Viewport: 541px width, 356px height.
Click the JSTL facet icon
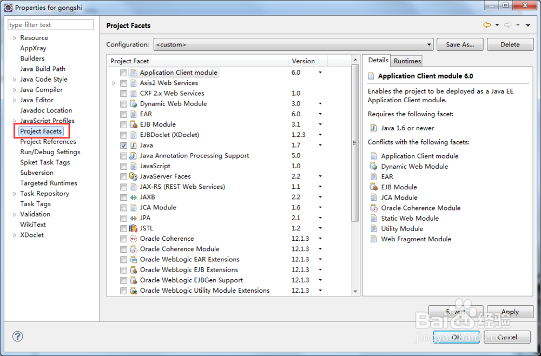pos(133,228)
